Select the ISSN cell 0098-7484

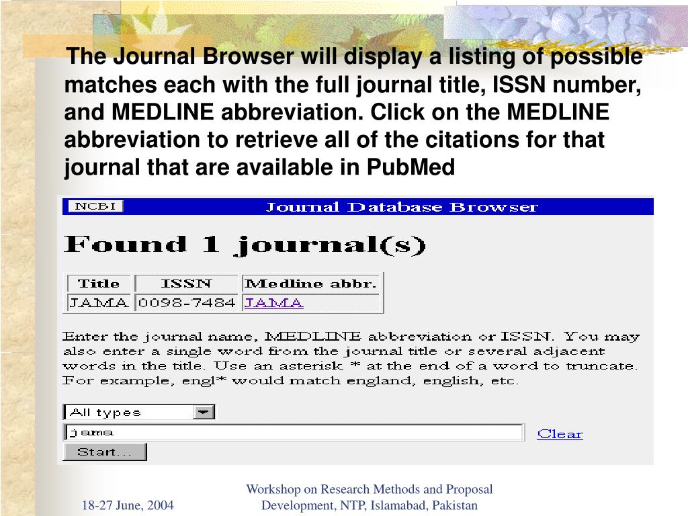click(187, 303)
